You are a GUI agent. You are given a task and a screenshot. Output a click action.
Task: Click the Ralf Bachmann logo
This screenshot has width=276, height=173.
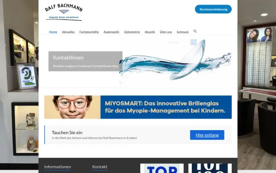[64, 12]
